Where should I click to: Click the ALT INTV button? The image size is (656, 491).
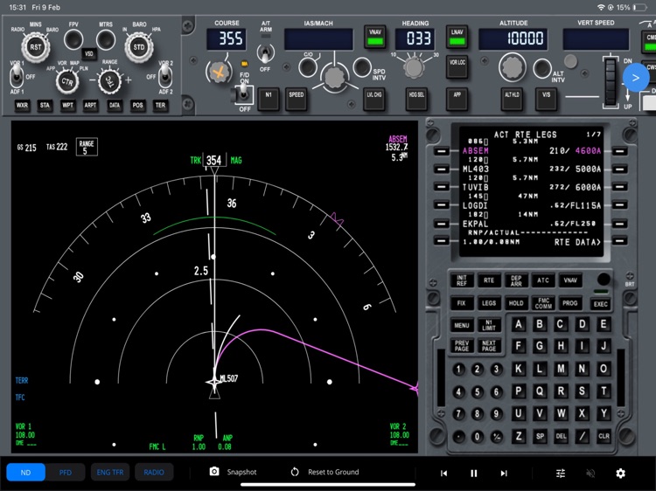[x=542, y=68]
